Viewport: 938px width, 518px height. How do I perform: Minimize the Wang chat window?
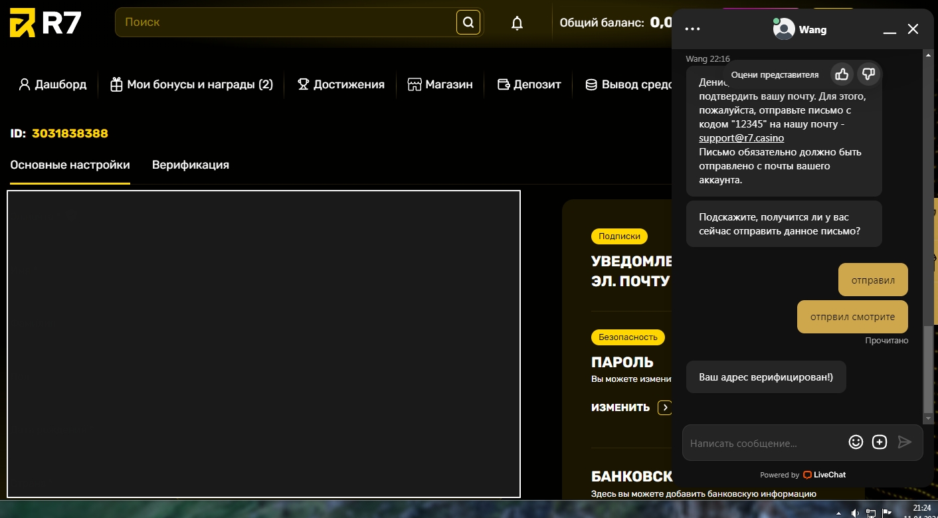point(890,30)
